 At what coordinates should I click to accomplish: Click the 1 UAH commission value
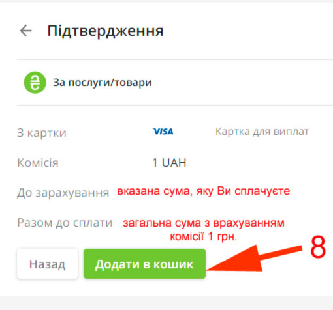[x=169, y=163]
